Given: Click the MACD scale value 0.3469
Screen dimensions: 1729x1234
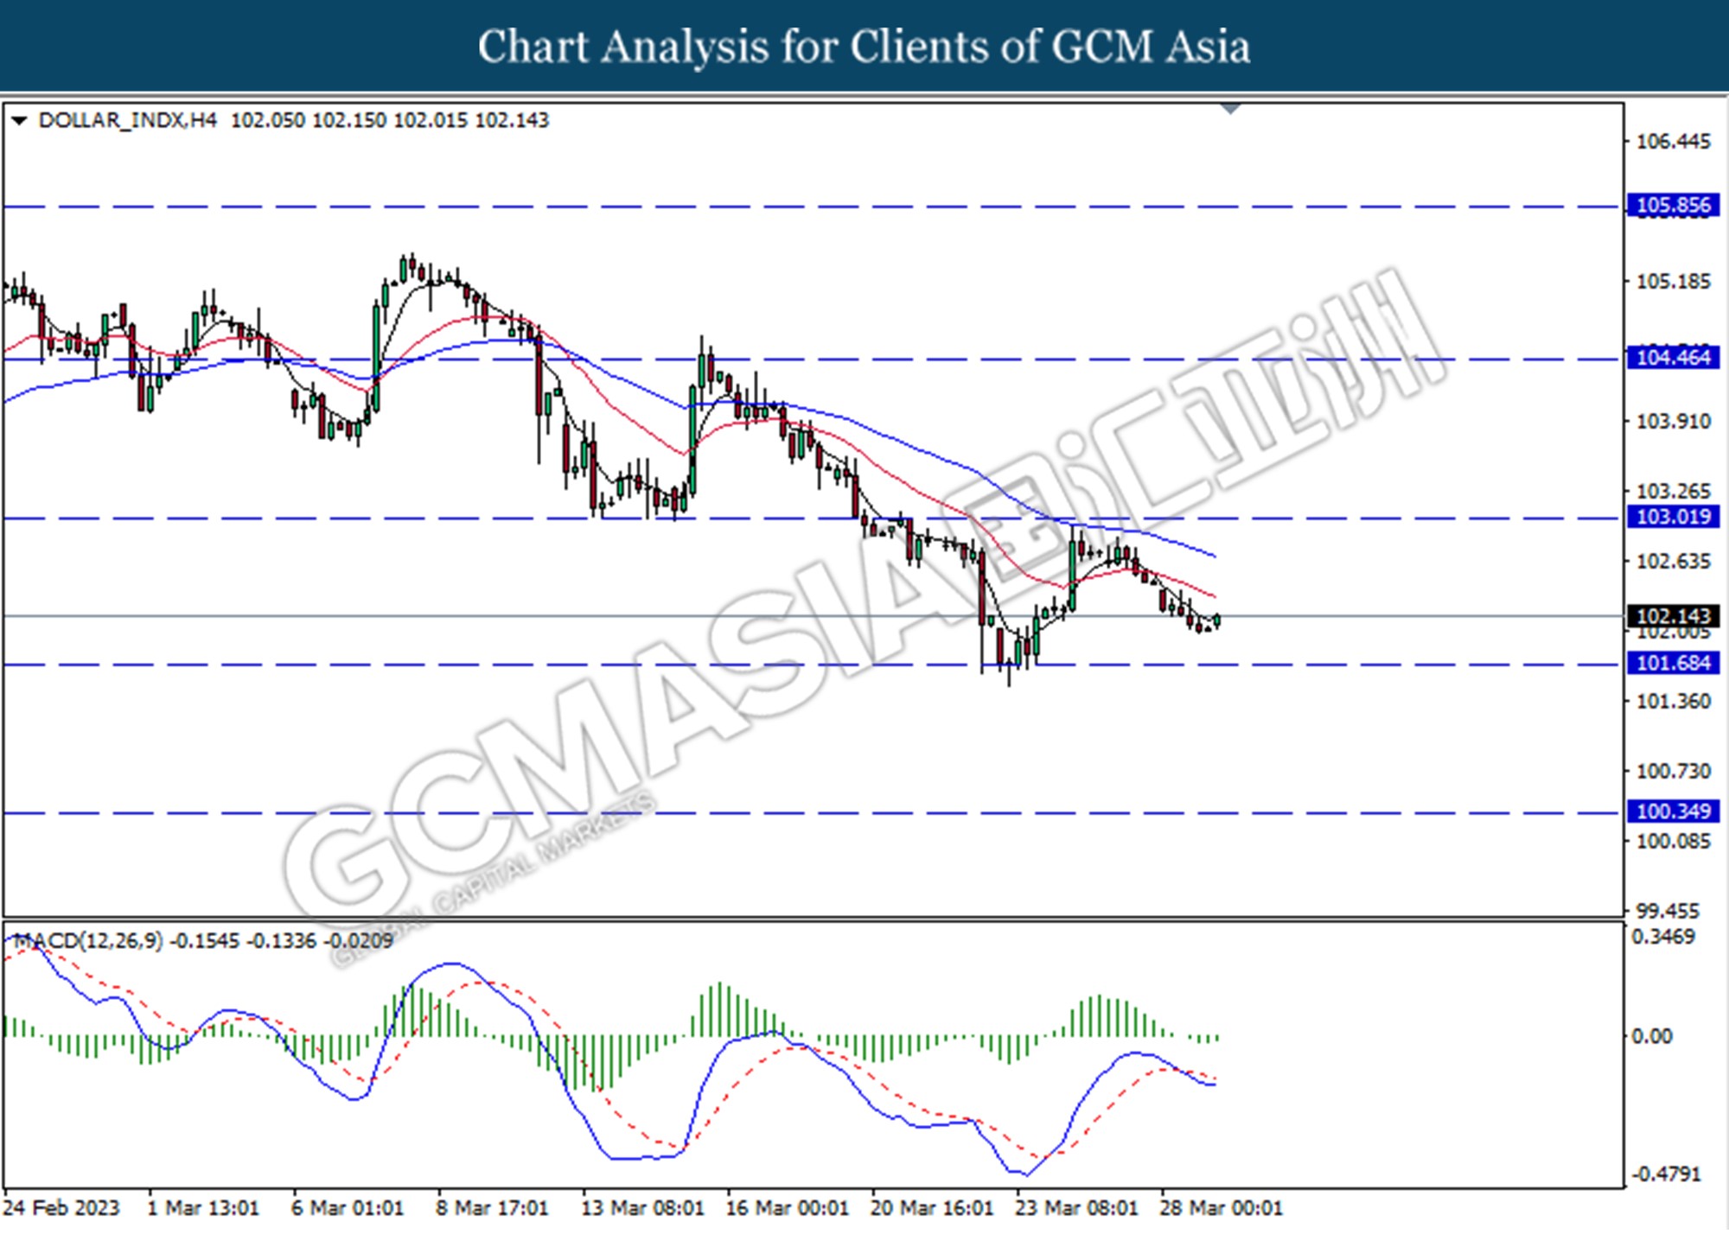Looking at the screenshot, I should pos(1662,937).
